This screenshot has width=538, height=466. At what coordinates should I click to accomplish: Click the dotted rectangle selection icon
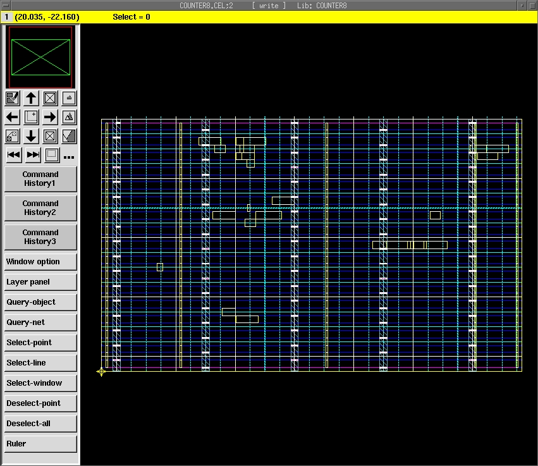52,154
